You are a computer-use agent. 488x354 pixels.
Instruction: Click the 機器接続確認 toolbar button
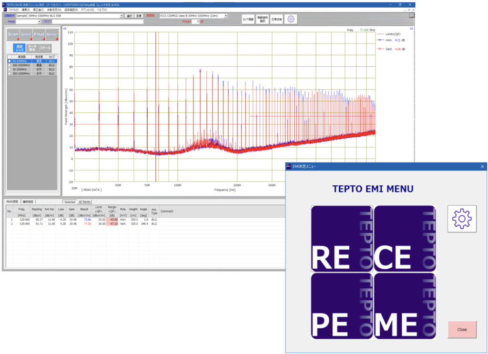click(263, 19)
